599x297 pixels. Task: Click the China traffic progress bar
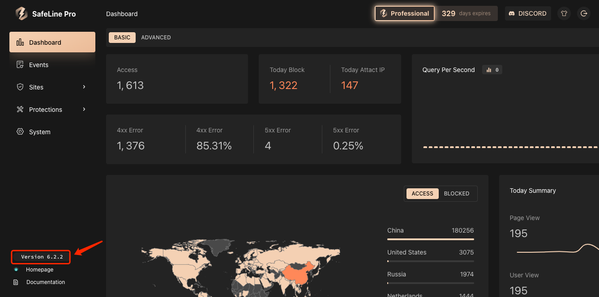430,239
